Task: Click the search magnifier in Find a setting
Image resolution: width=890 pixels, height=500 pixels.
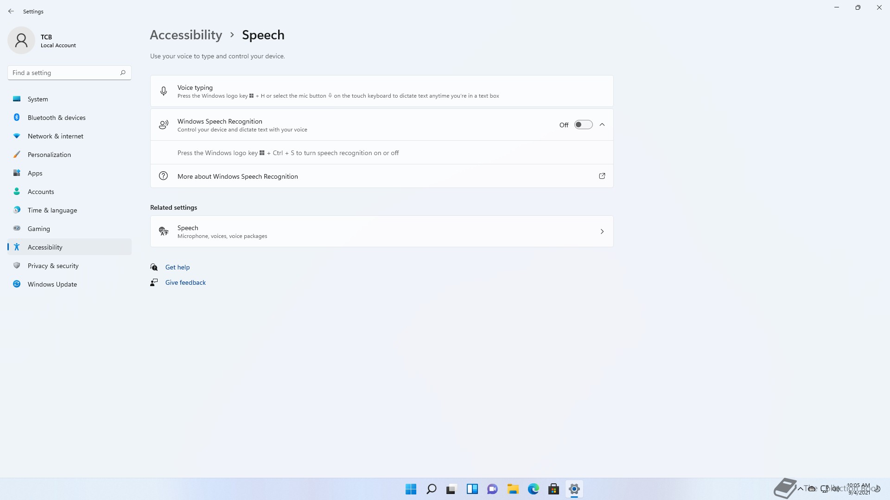Action: pyautogui.click(x=123, y=73)
